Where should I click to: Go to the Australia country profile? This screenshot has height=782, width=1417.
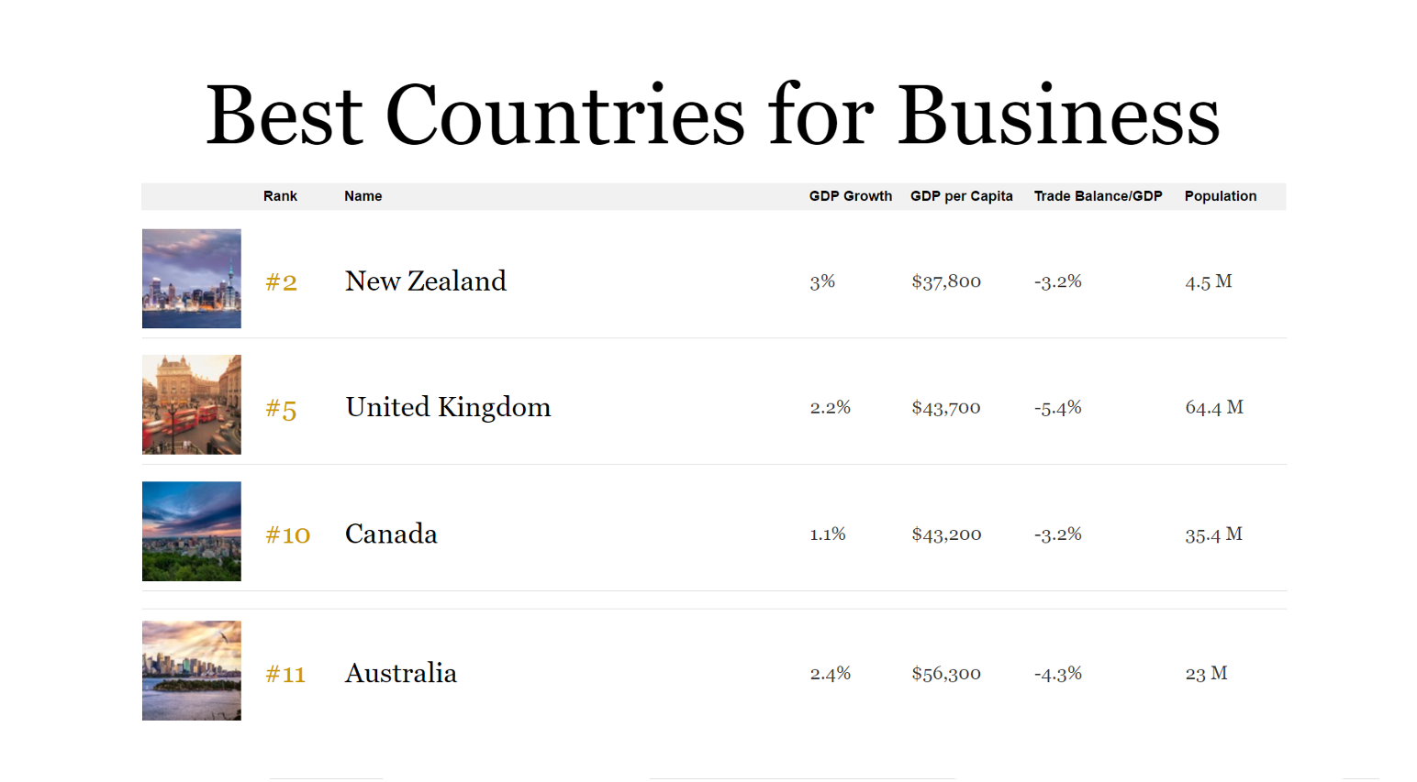click(401, 673)
